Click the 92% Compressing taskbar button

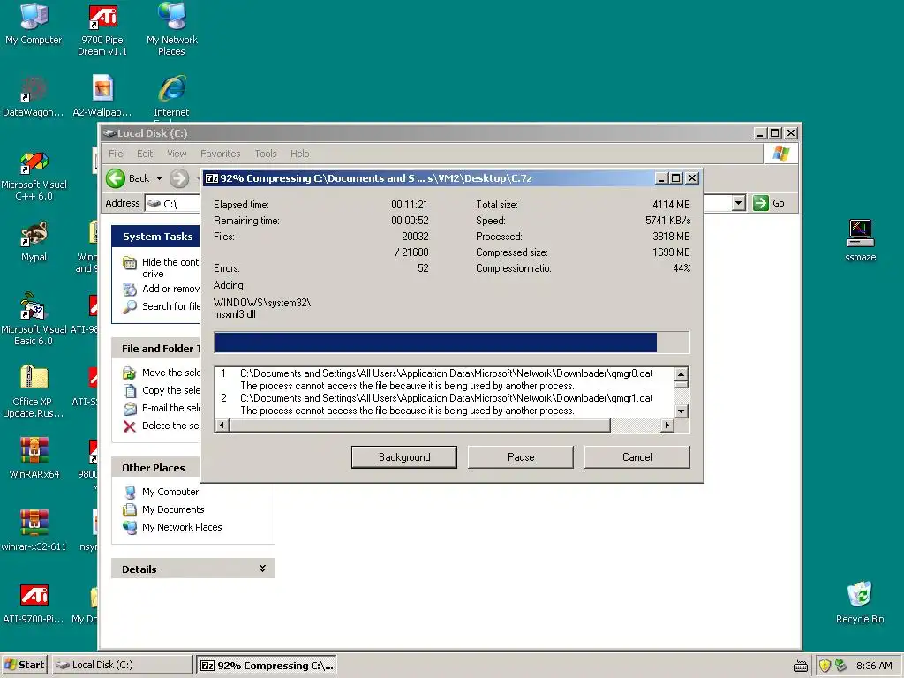[267, 665]
